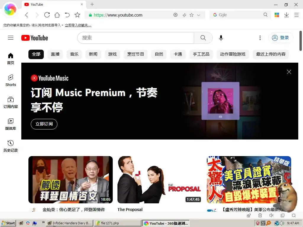Select the 手工艺品 filter chip
Viewport: 303px width, 227px height.
(x=201, y=54)
